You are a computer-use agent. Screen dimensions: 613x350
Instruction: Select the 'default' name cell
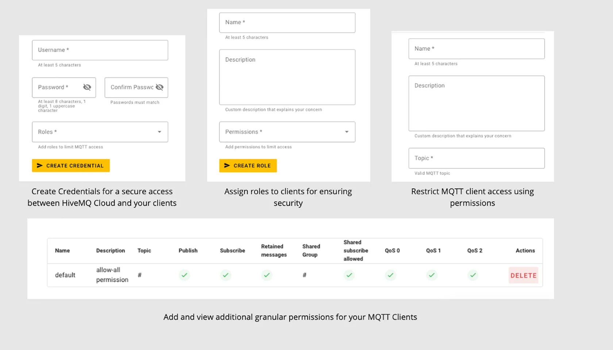[x=65, y=275]
